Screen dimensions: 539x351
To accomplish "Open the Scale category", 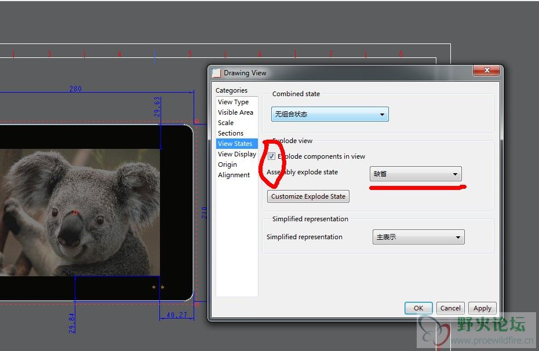I will pyautogui.click(x=225, y=123).
